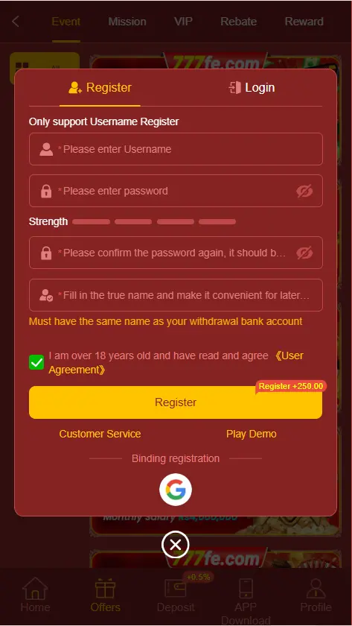Open the VIP tab in top bar
This screenshot has height=626, width=352.
point(183,21)
